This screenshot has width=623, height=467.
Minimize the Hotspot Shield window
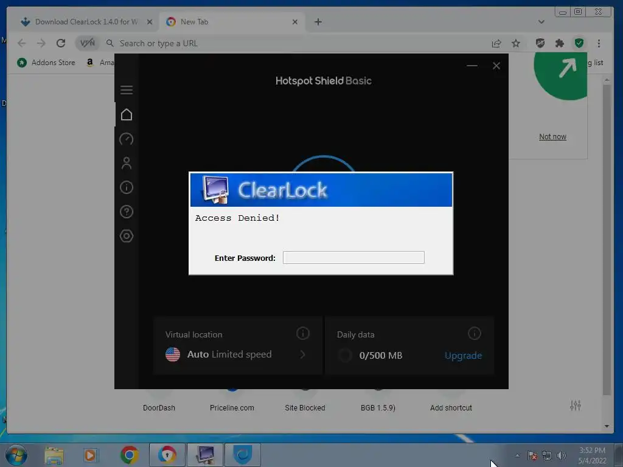coord(472,66)
